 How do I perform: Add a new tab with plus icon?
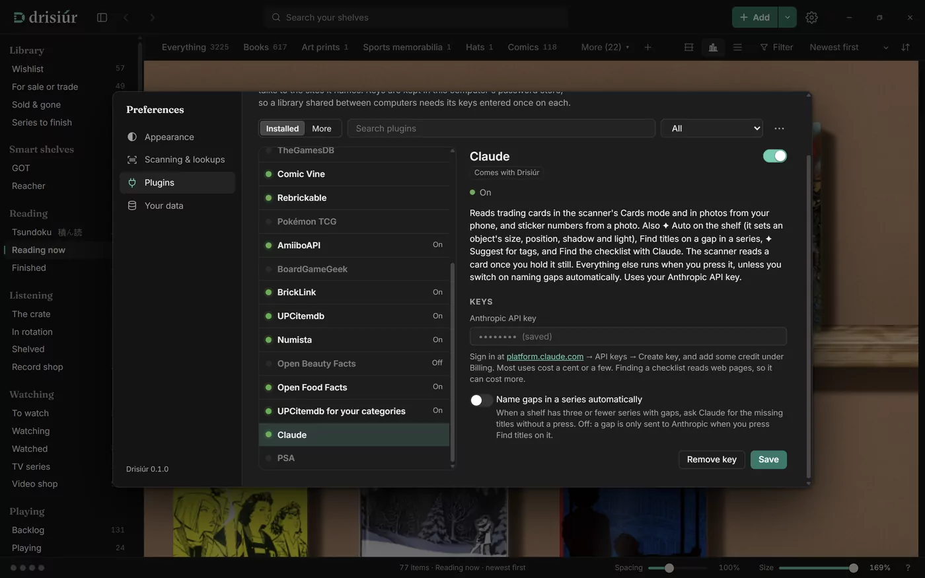click(x=647, y=47)
